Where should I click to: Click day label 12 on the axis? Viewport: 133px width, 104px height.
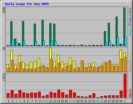(x=51, y=101)
